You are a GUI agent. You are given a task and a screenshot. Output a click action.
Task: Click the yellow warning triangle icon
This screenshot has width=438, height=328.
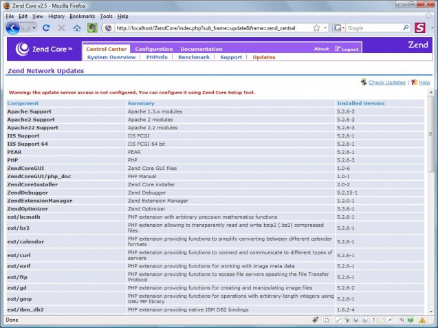point(422,320)
